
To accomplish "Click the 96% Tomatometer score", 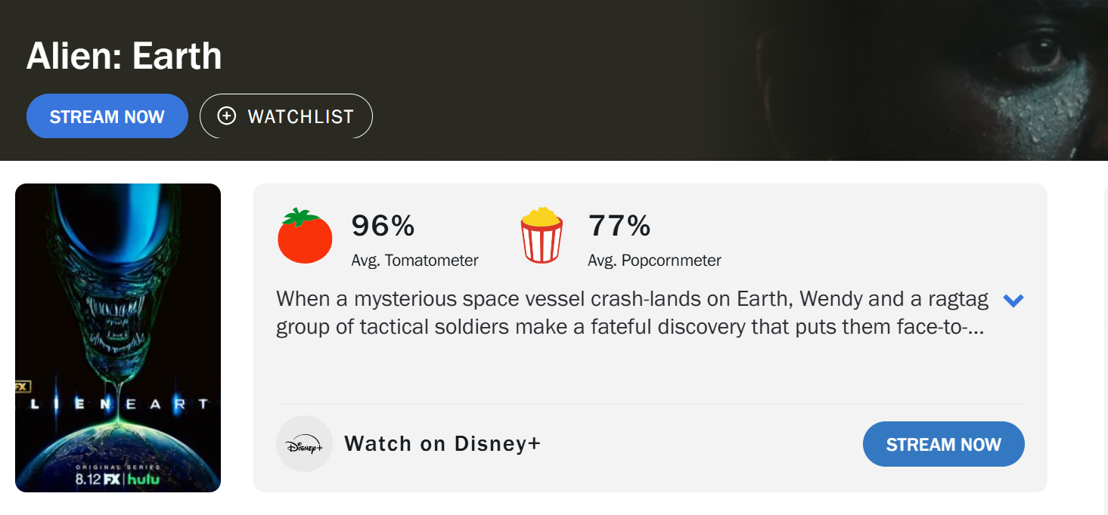I will click(383, 226).
